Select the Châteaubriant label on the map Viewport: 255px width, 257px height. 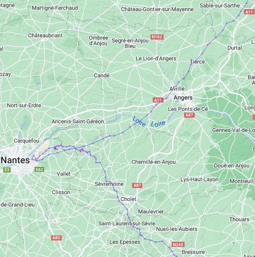45,35
